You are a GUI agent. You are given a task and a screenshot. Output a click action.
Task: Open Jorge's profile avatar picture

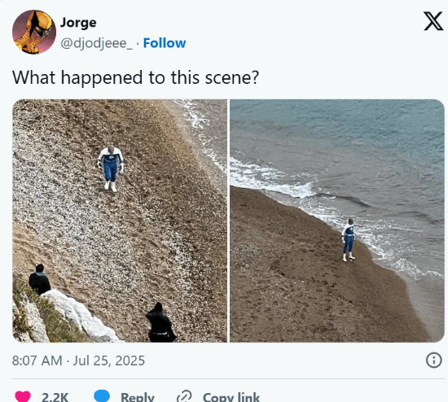coord(34,32)
